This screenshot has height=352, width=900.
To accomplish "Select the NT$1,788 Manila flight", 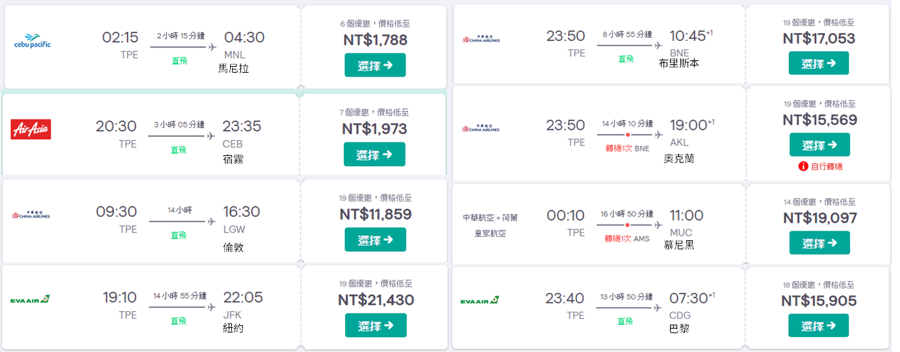I will click(x=375, y=65).
